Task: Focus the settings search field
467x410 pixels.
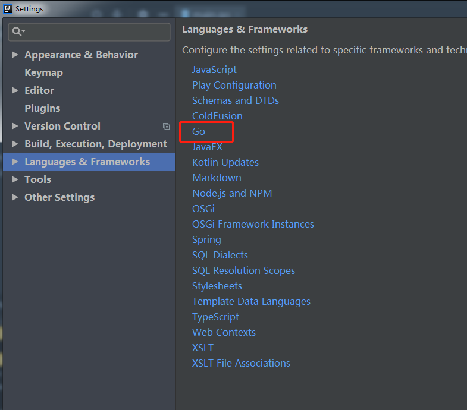Action: click(89, 32)
